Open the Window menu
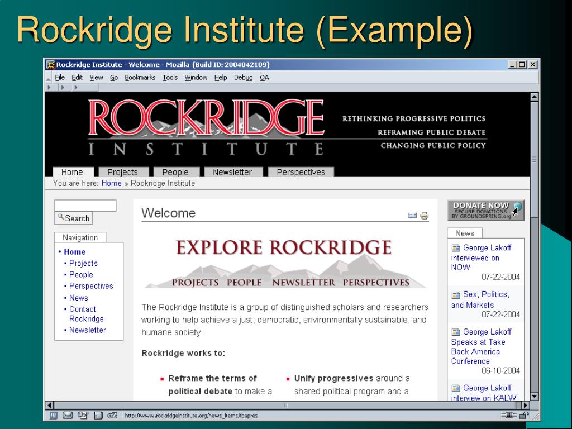This screenshot has width=572, height=429. coord(196,78)
